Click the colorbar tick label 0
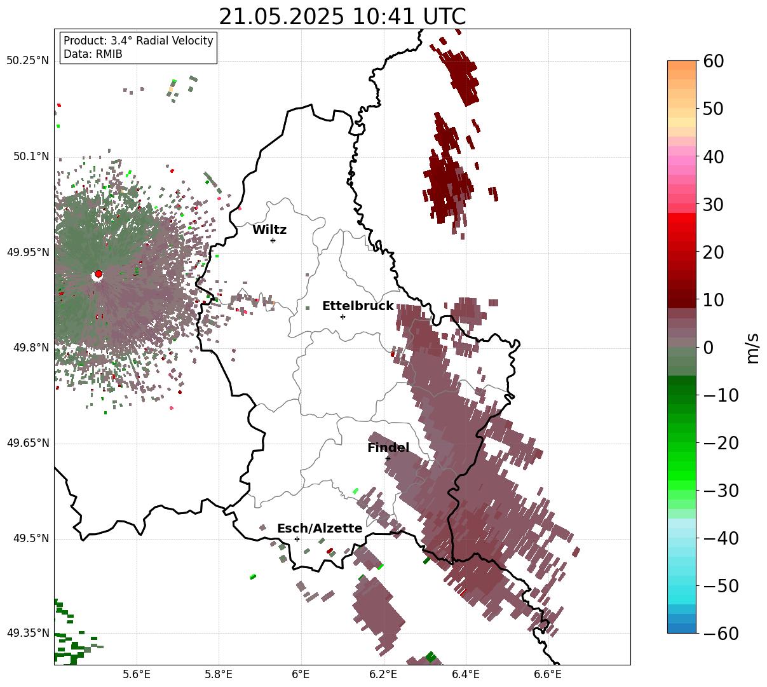The image size is (767, 687). (709, 348)
